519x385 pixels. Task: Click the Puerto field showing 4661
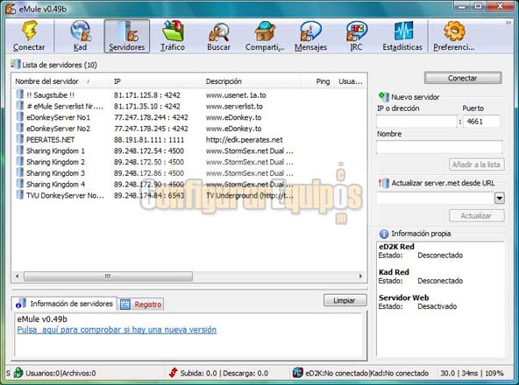pyautogui.click(x=481, y=122)
